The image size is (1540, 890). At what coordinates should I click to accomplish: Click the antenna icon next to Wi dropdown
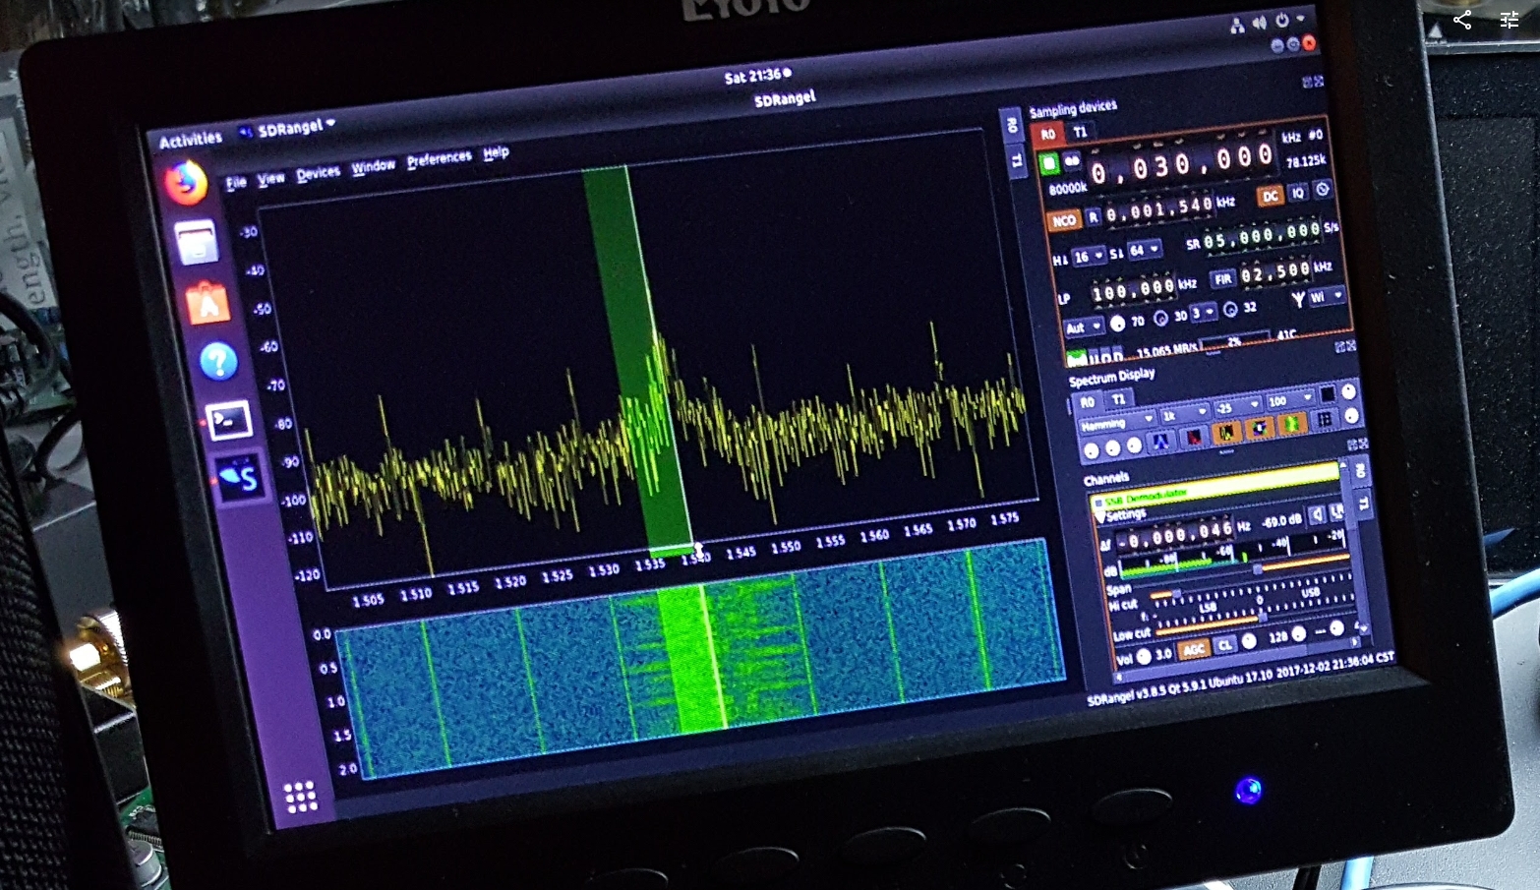point(1298,299)
